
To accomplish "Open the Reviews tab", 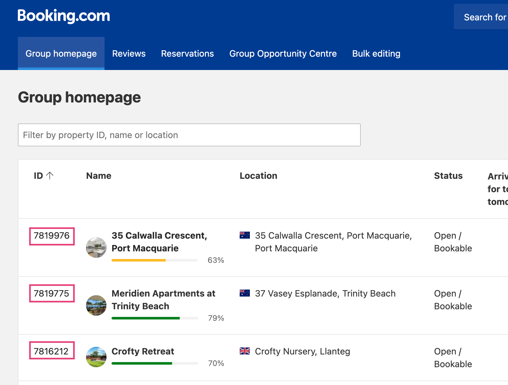I will pos(129,53).
